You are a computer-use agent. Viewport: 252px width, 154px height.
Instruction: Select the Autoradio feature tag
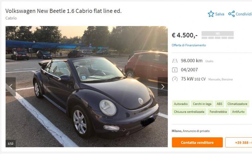click(181, 104)
